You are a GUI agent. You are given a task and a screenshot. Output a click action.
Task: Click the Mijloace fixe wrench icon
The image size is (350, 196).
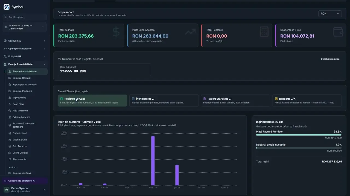(10, 98)
